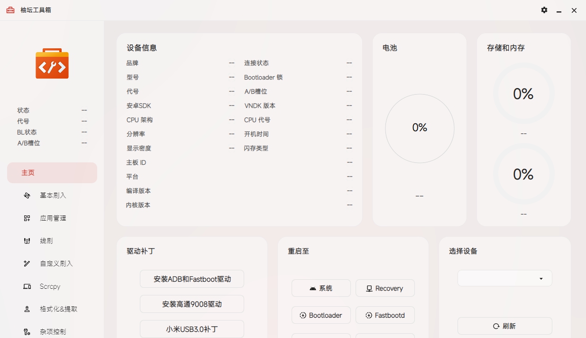This screenshot has height=338, width=586.
Task: Click the 状态 label in sidebar
Action: coord(23,110)
